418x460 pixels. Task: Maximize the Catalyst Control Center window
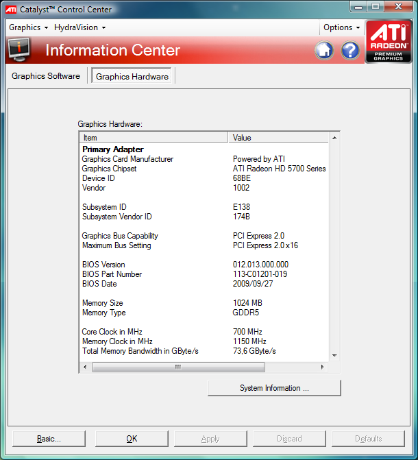(x=376, y=6)
